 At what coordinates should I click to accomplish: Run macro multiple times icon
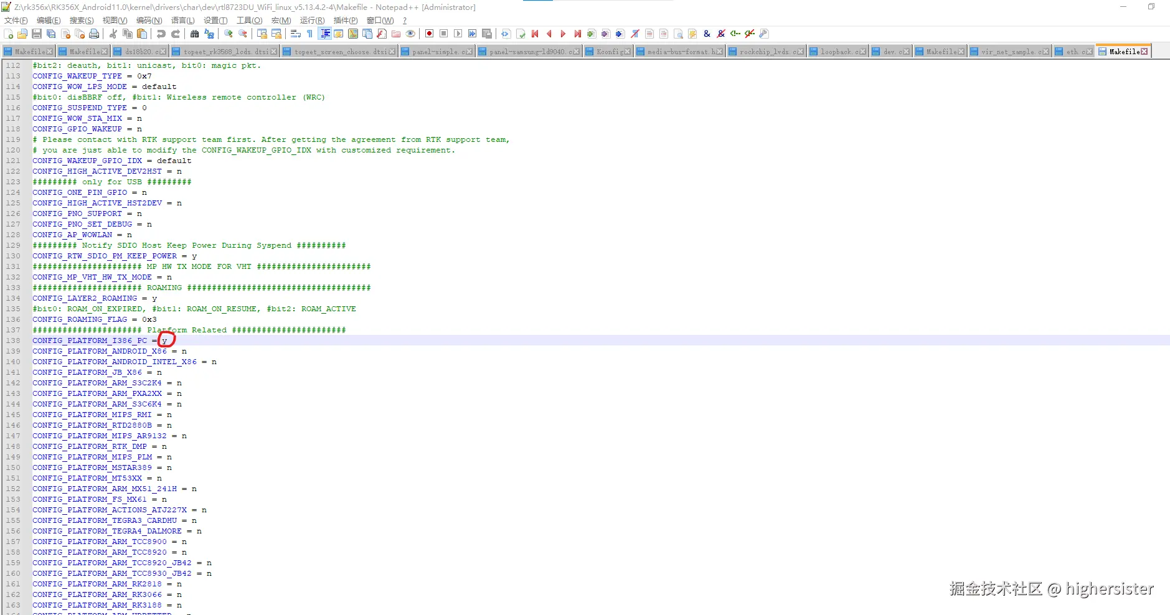click(473, 34)
